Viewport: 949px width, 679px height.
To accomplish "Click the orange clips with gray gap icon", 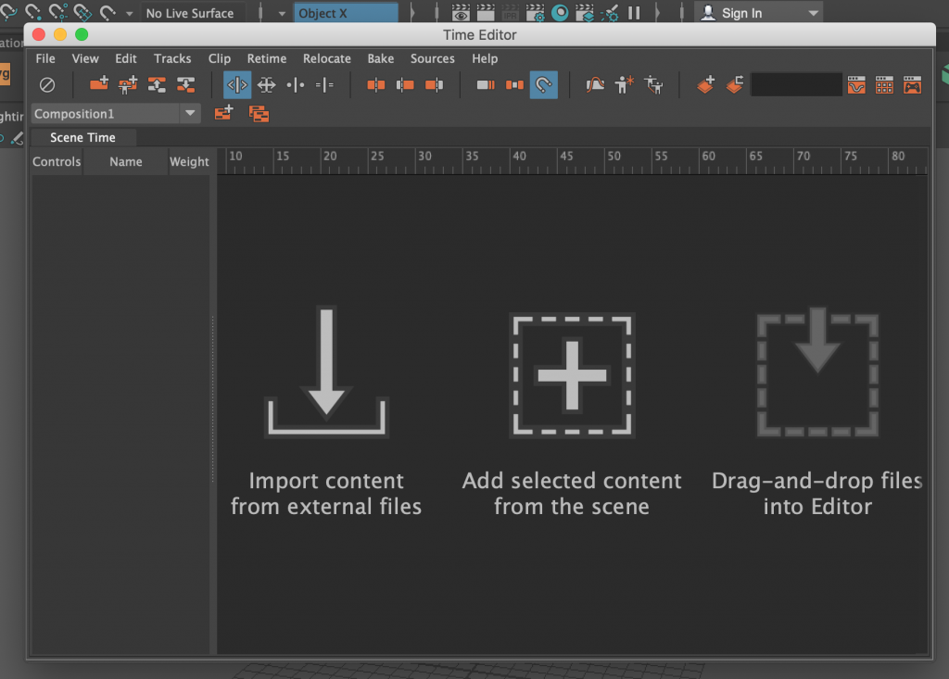I will point(514,84).
